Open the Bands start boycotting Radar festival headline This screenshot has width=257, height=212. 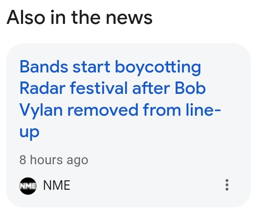[120, 99]
